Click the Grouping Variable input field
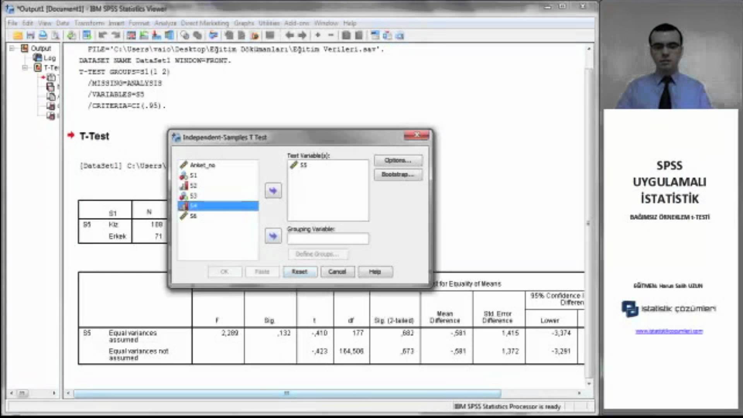The height and width of the screenshot is (418, 743). coord(328,239)
